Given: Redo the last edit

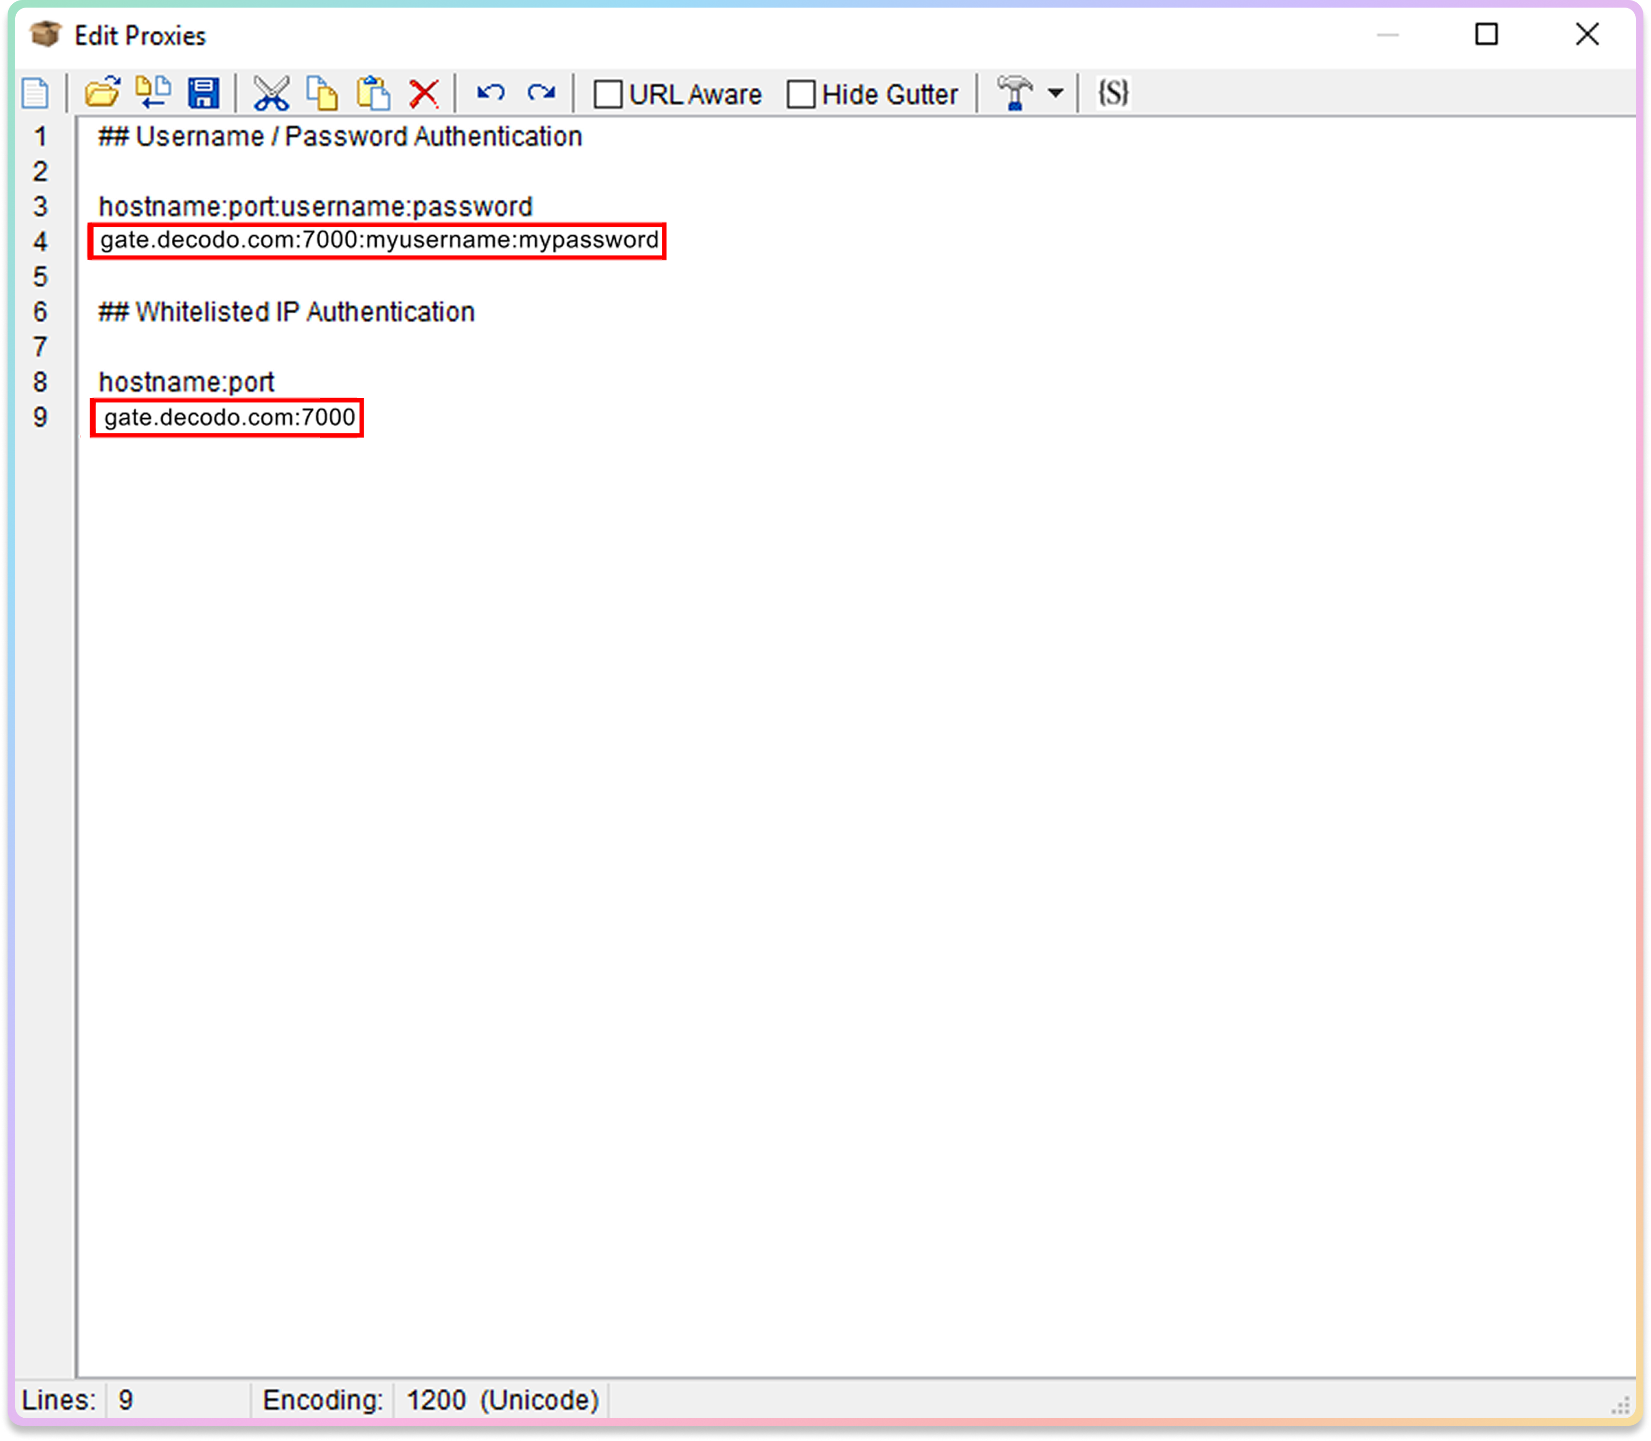Looking at the screenshot, I should 542,94.
